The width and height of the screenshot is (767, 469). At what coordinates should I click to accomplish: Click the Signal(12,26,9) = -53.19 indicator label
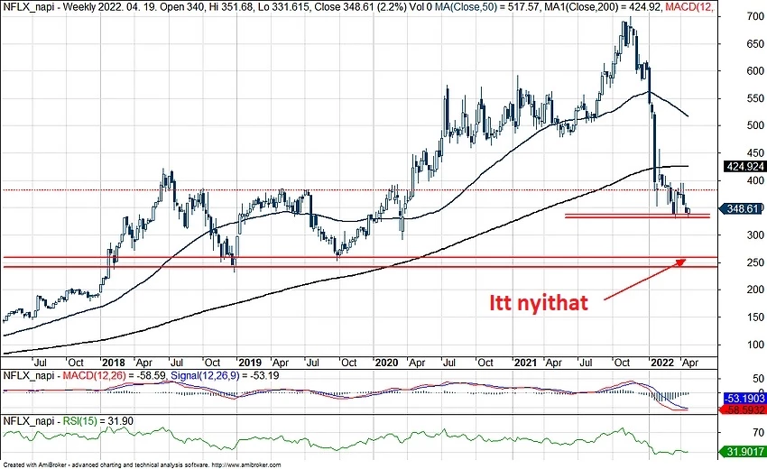tap(224, 375)
